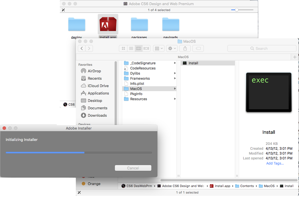The image size is (299, 197).
Task: Click the installer progress bar
Action: coord(79,153)
